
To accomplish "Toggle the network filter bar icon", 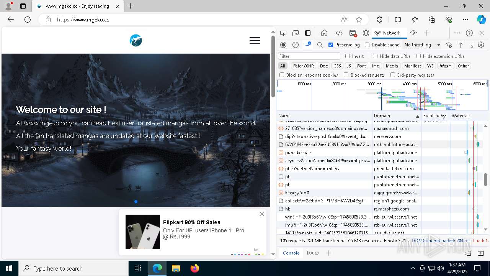I will (x=307, y=45).
